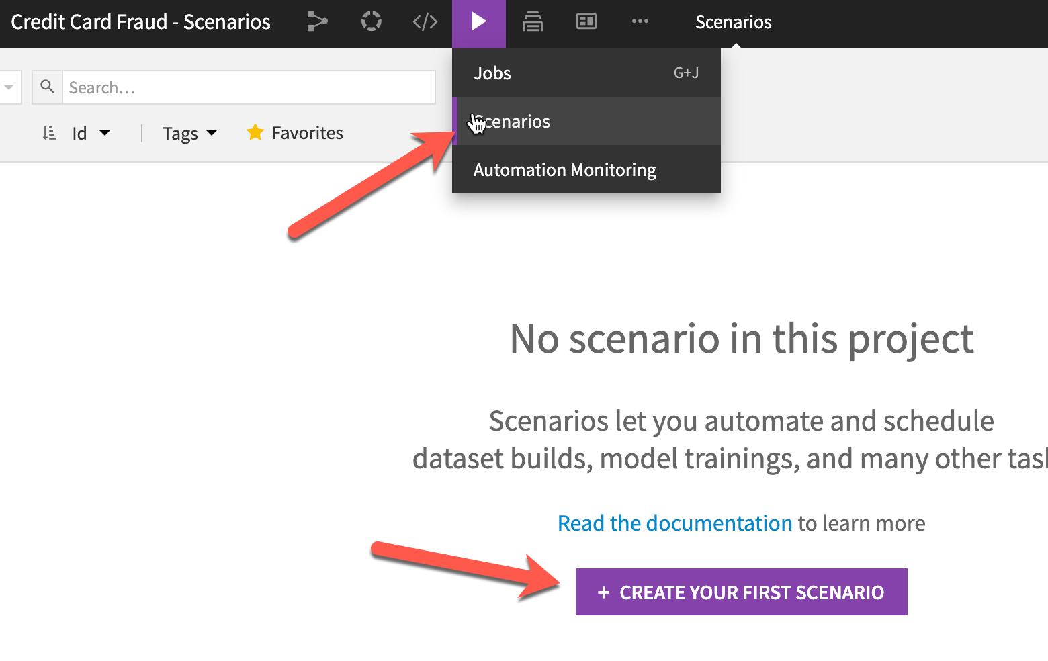Select the code notebooks icon

point(425,21)
